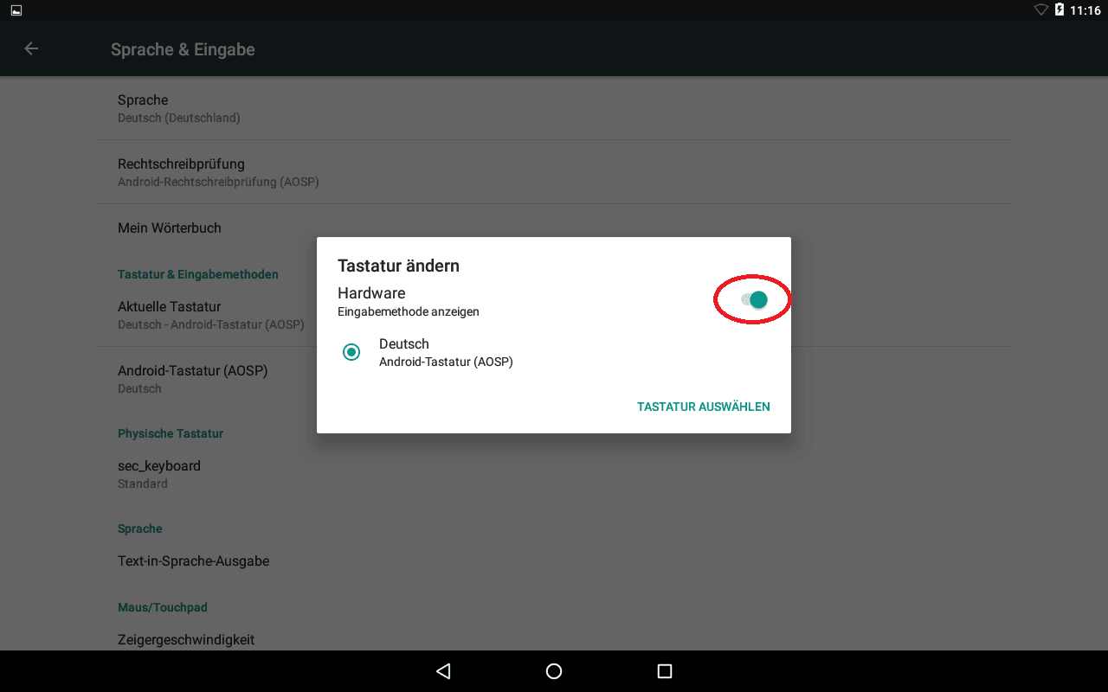Open the Rechtschreibprüfung setting
Viewport: 1108px width, 692px height.
[554, 172]
